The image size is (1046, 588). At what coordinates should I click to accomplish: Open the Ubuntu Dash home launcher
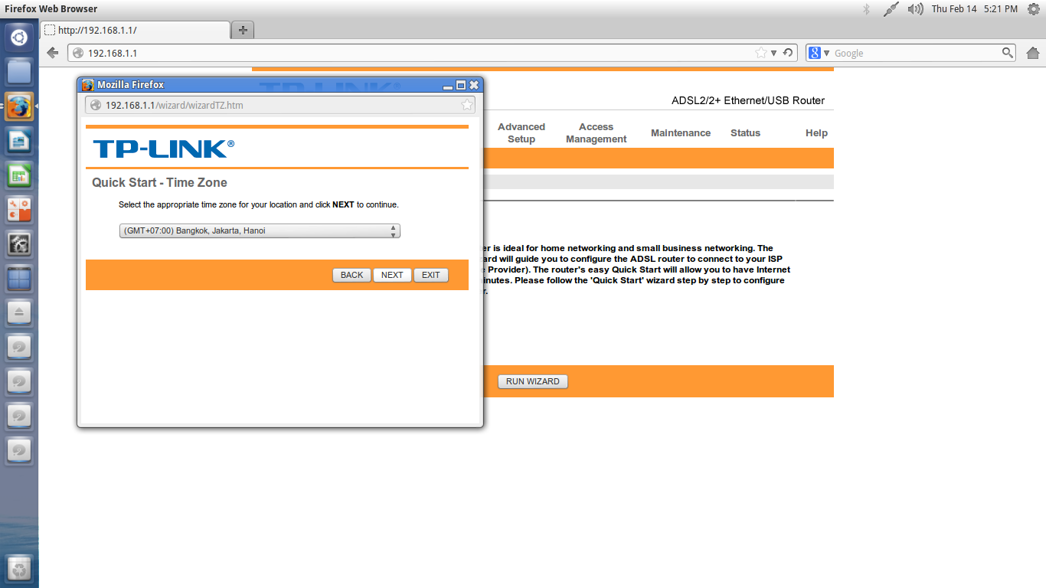pos(19,37)
